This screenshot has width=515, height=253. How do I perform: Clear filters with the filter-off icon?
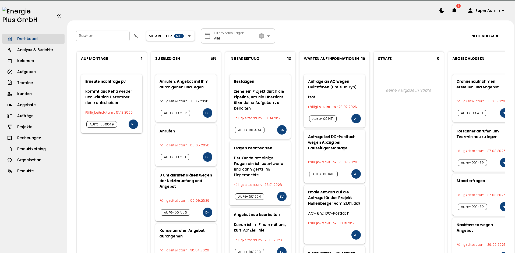pyautogui.click(x=136, y=36)
